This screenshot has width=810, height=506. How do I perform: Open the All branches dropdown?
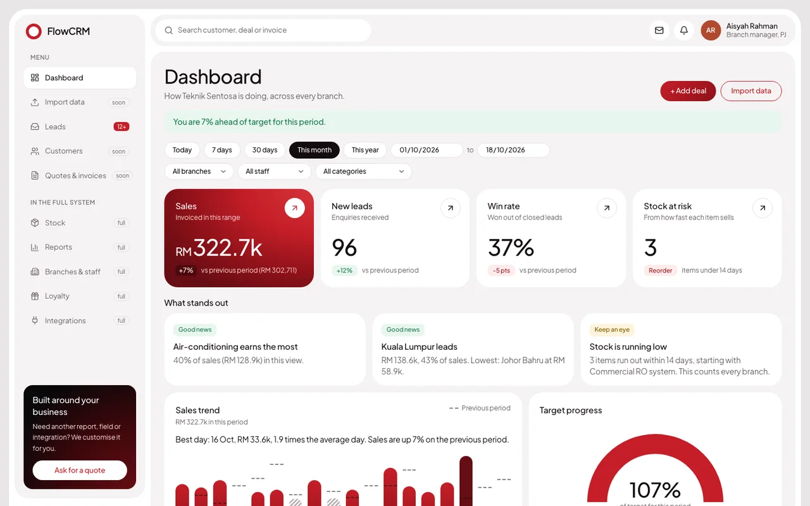(199, 171)
